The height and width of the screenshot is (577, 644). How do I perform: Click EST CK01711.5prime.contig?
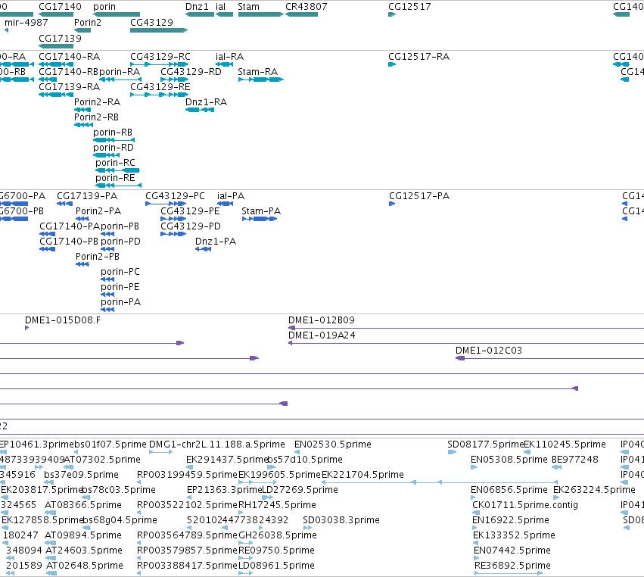coord(476,513)
